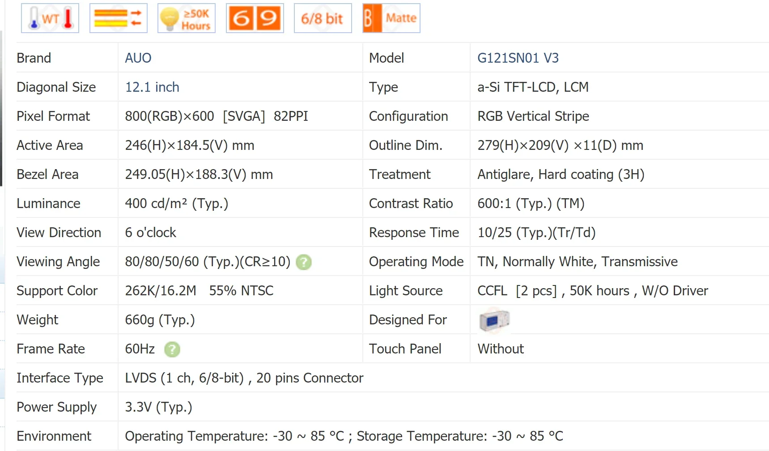
Task: Select the 6 o'clock view direction value
Action: (151, 233)
